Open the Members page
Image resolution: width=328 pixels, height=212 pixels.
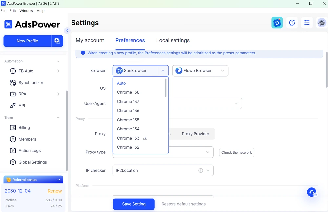(27, 139)
